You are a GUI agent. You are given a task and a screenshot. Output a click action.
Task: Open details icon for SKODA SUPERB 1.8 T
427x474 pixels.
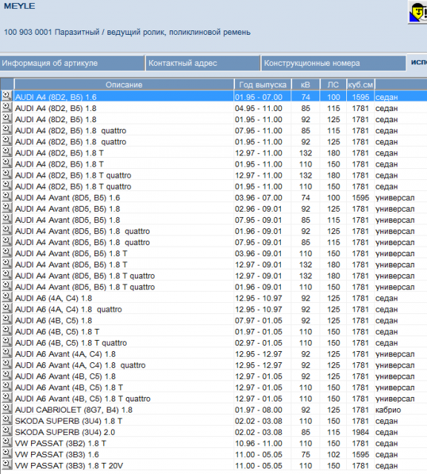(7, 421)
